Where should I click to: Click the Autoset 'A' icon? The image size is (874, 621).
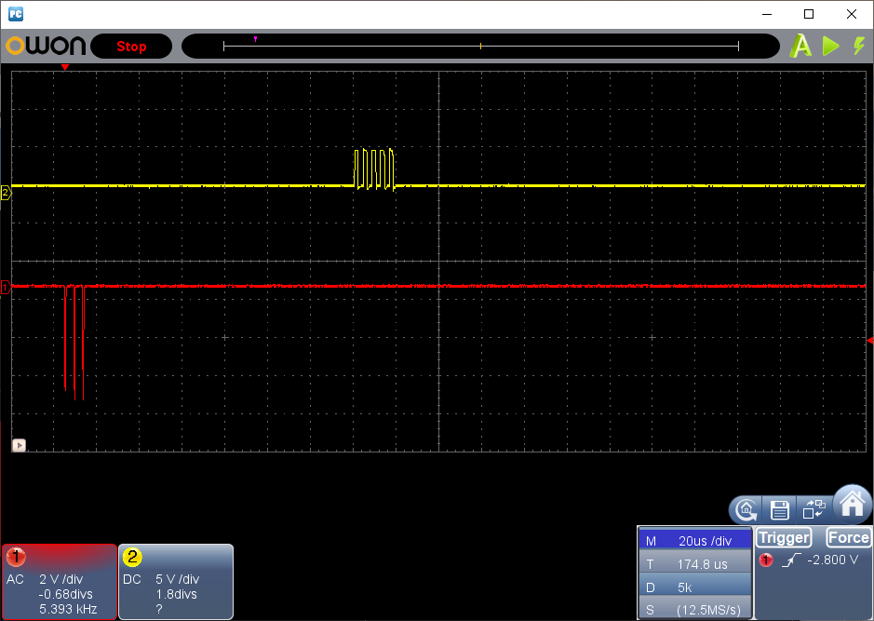point(800,46)
